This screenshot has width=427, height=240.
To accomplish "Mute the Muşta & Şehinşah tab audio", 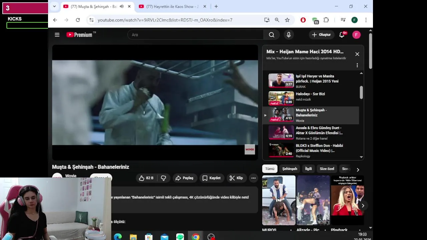I will [122, 6].
